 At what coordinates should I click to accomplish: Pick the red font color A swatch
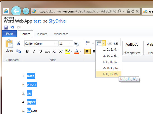77,51
